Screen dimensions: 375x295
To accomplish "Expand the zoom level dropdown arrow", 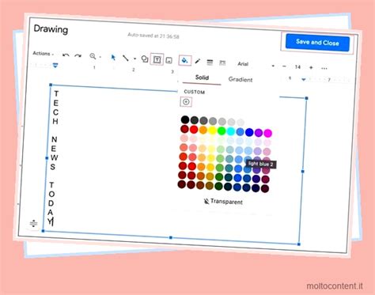I will coord(100,57).
